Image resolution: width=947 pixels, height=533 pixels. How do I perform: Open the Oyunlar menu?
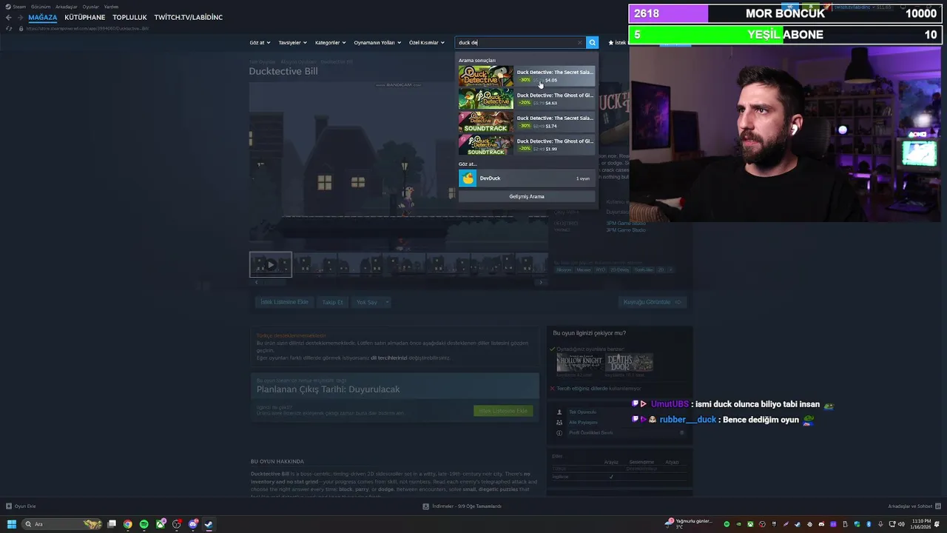click(x=91, y=7)
